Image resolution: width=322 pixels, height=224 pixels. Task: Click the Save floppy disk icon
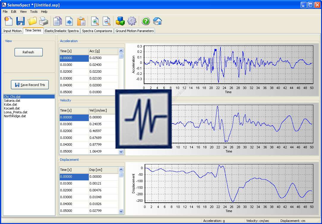click(20, 21)
